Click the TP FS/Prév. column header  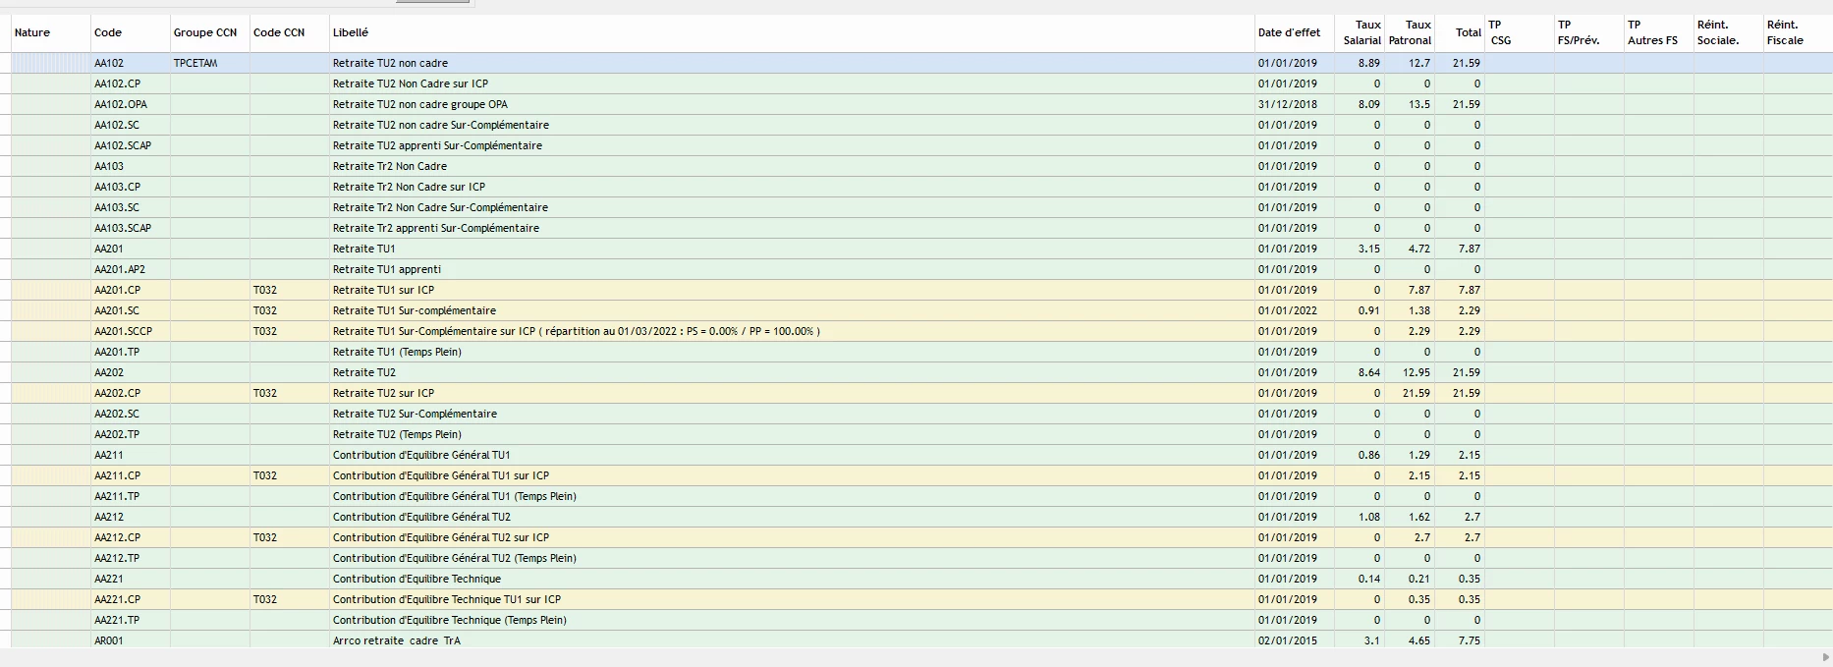(1588, 32)
